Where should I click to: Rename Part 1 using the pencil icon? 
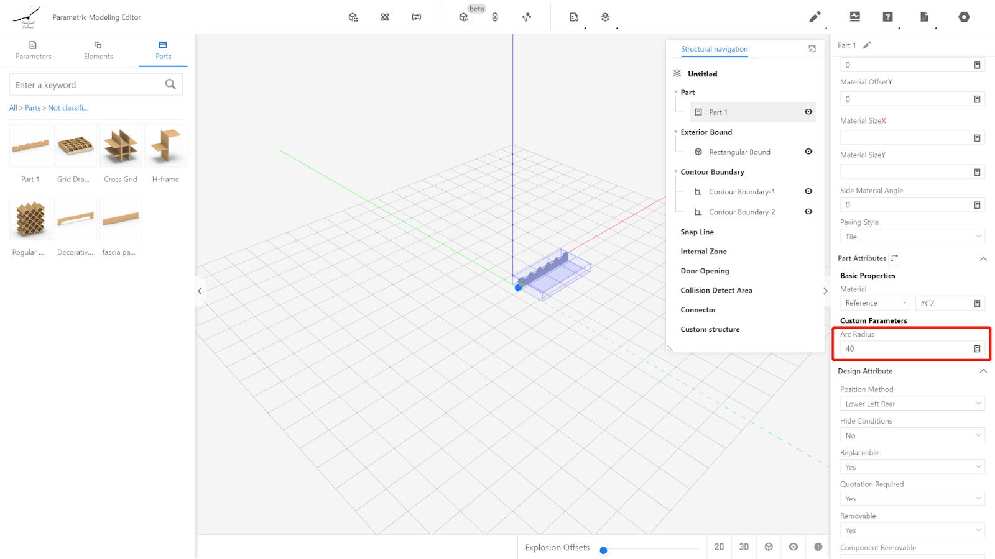[867, 45]
